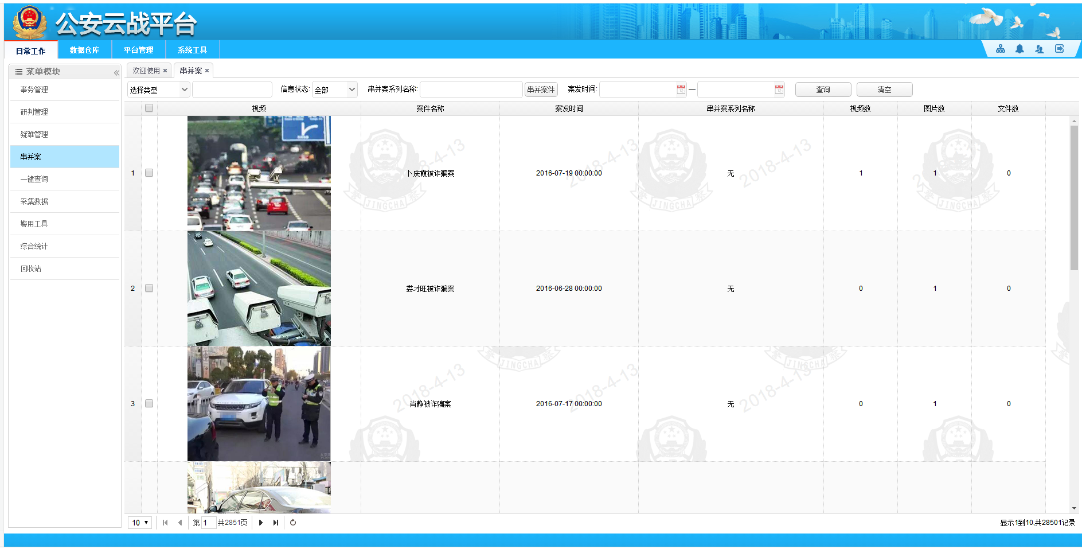Viewport: 1082px width, 549px height.
Task: Click the page number input field
Action: 209,523
